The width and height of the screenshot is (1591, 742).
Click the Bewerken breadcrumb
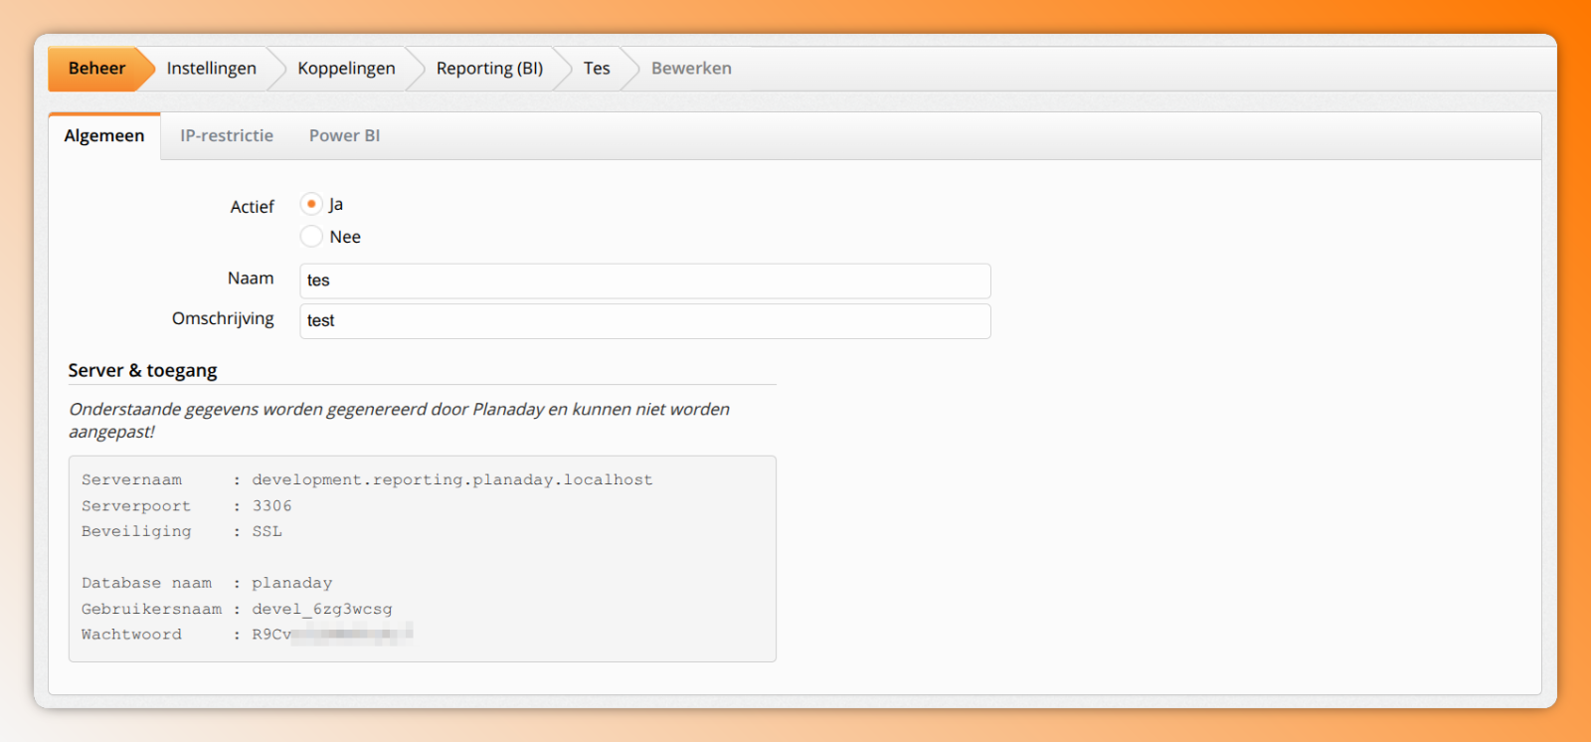tap(691, 69)
